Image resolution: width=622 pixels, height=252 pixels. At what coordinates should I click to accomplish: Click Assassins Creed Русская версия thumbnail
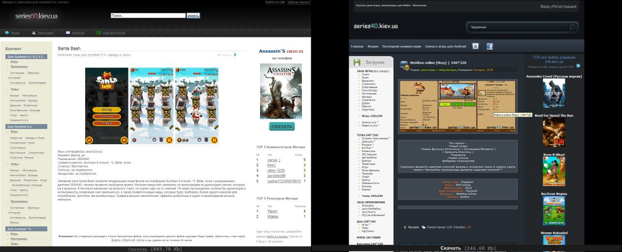554,94
